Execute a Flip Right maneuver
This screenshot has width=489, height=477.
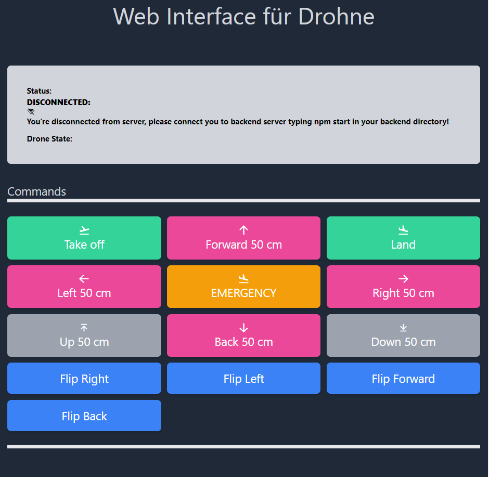tap(84, 378)
